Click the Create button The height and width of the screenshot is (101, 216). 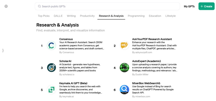coord(206,6)
